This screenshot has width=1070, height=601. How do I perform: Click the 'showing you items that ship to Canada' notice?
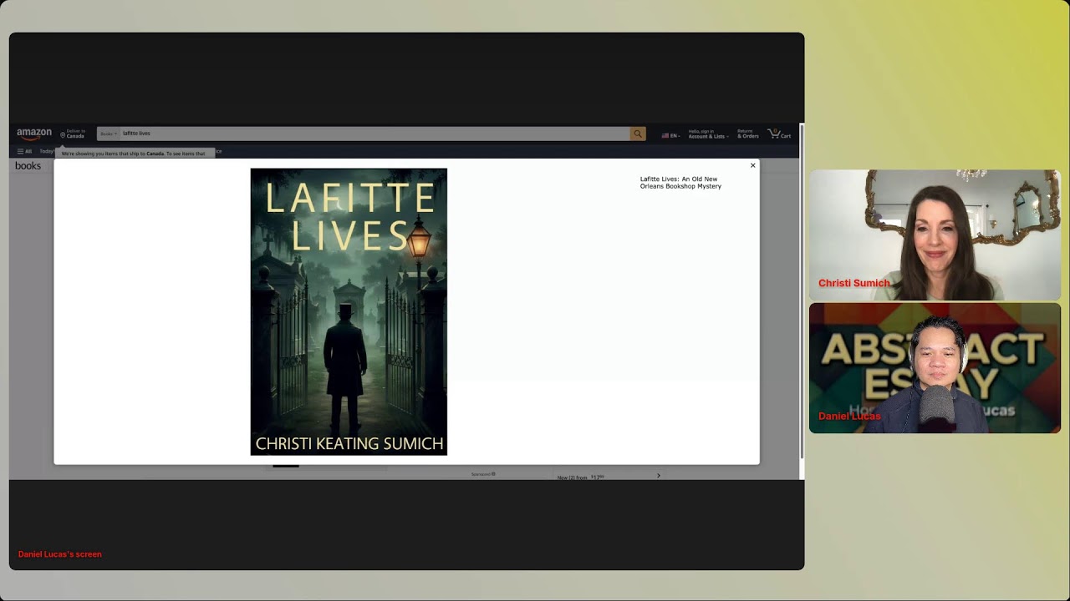(134, 154)
